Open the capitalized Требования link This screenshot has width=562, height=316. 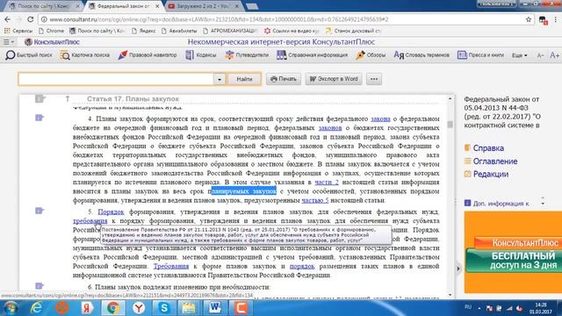[x=171, y=266]
